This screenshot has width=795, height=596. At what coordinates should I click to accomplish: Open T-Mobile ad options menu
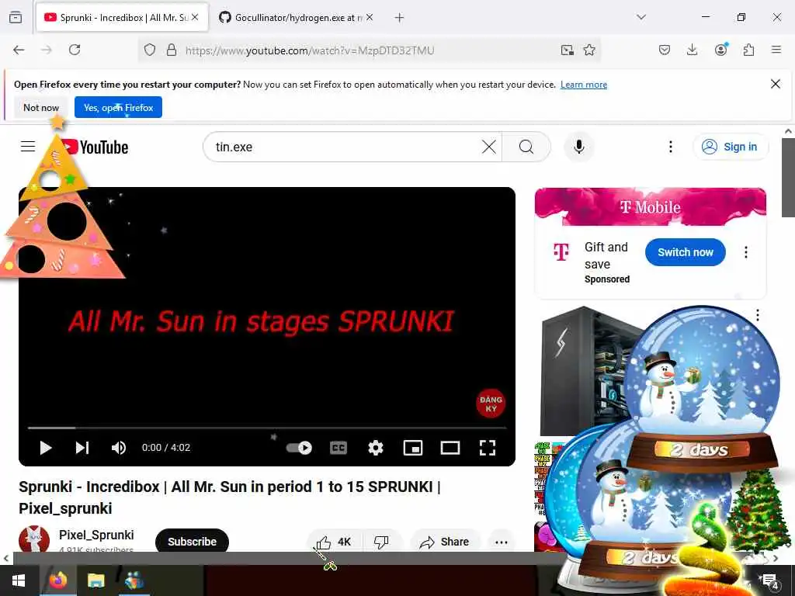point(746,252)
